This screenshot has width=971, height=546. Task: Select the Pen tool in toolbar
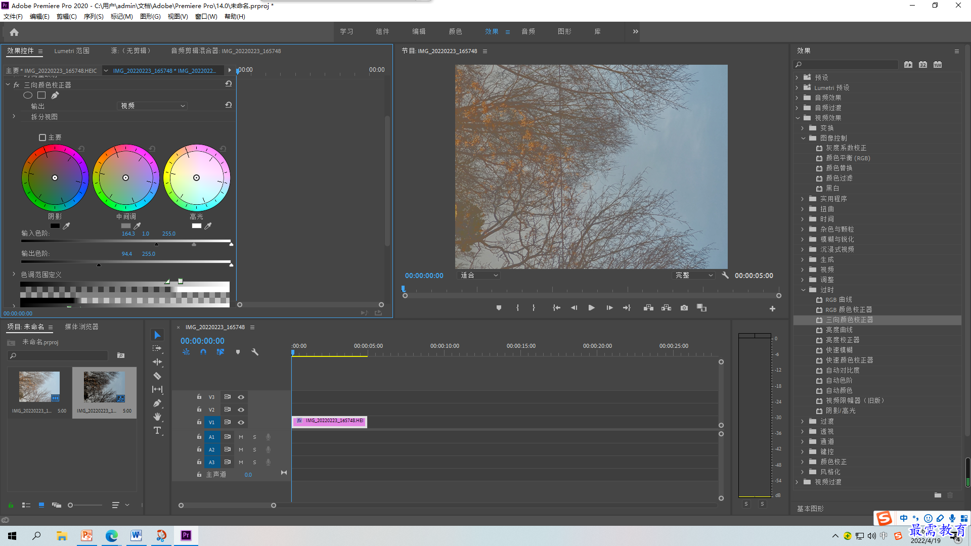(157, 403)
